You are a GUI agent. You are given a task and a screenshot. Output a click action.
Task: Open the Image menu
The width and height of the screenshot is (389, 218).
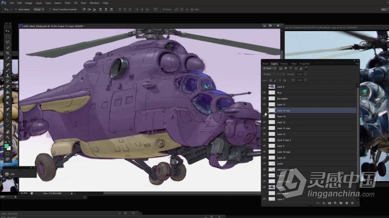[x=28, y=3]
